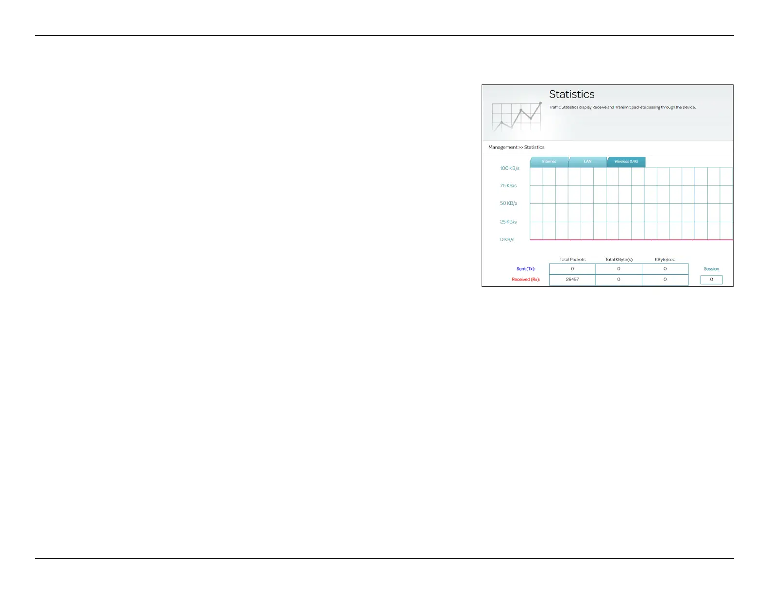
Task: Click the Session count field
Action: click(x=711, y=280)
